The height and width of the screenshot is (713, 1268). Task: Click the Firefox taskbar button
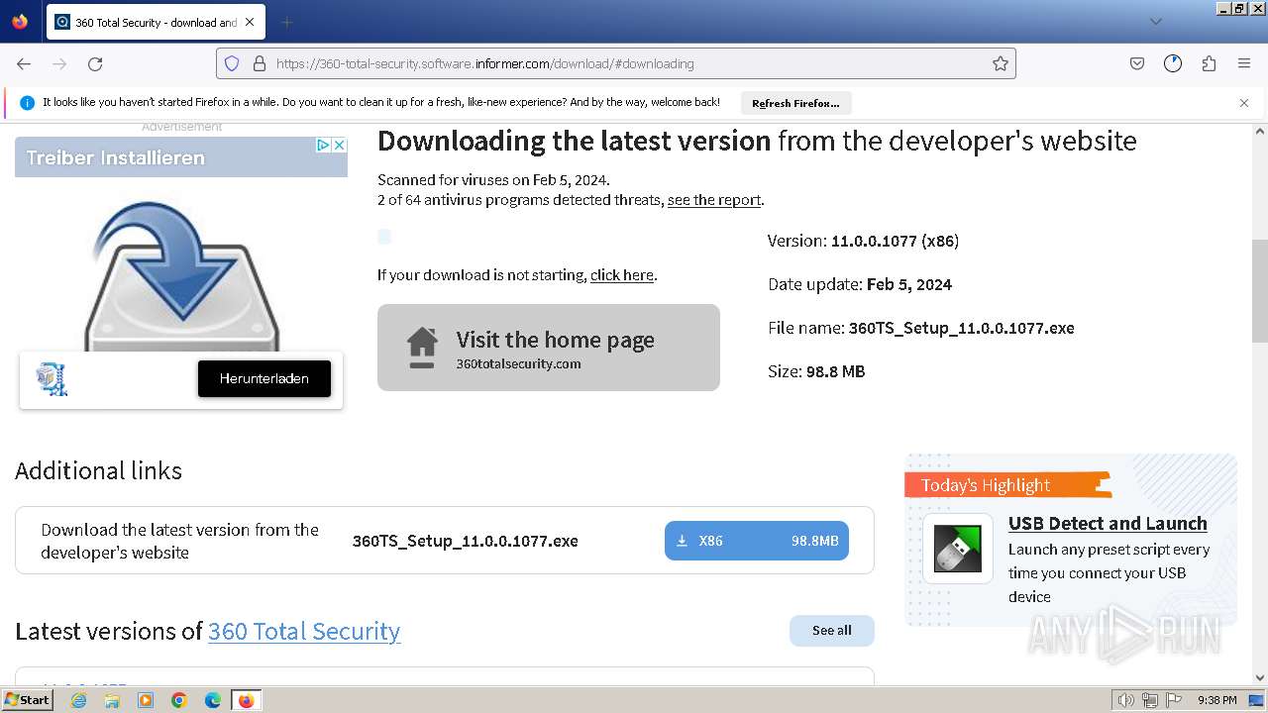coord(247,700)
